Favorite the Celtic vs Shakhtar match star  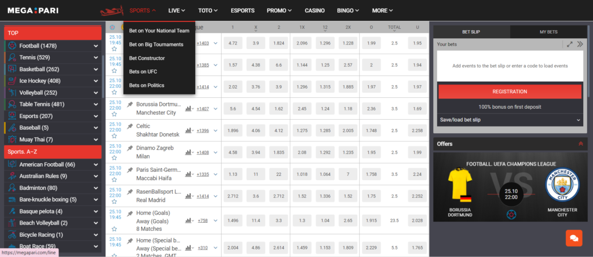click(x=114, y=136)
